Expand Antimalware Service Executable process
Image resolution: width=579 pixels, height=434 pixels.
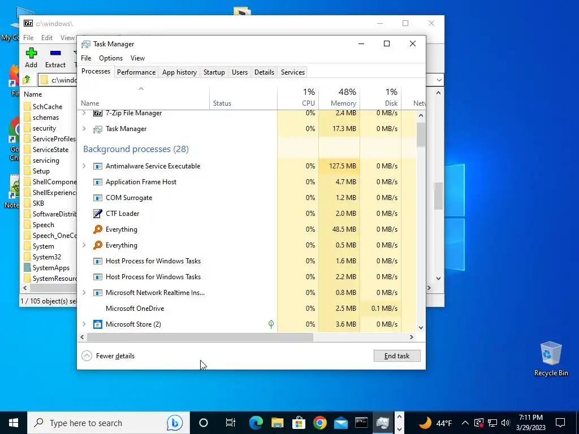click(x=84, y=166)
